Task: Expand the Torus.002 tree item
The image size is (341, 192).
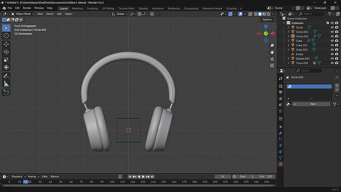Action: coord(289,63)
